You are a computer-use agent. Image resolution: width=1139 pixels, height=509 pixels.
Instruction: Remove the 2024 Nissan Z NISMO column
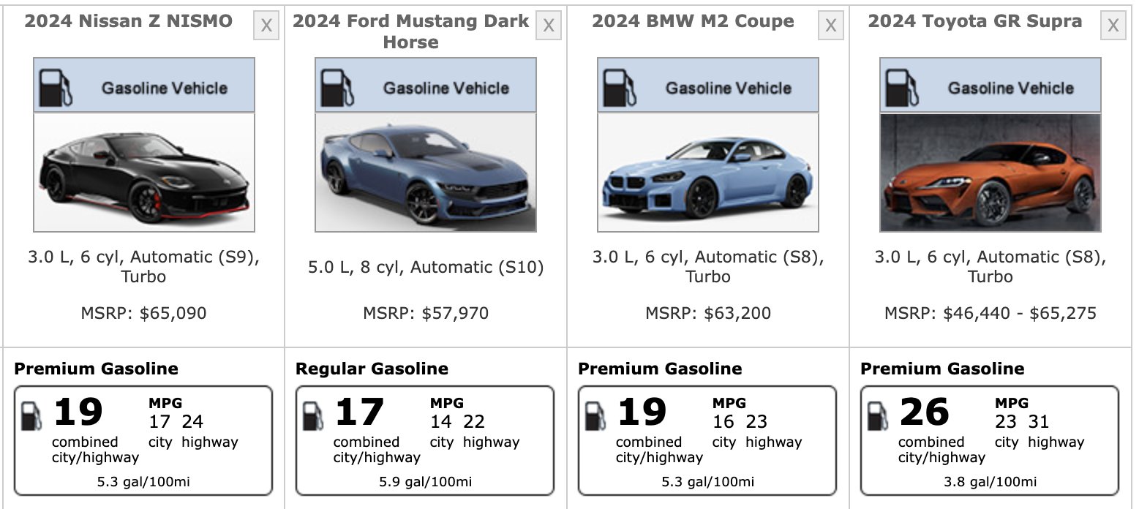(x=266, y=26)
